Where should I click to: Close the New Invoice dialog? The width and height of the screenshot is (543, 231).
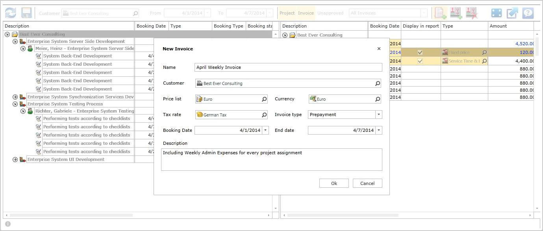379,49
